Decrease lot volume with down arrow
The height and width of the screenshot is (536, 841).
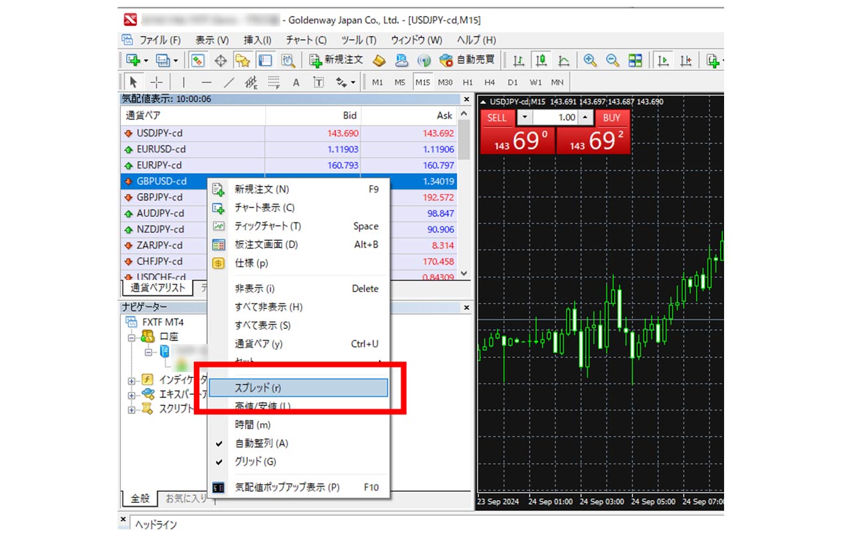[x=525, y=118]
